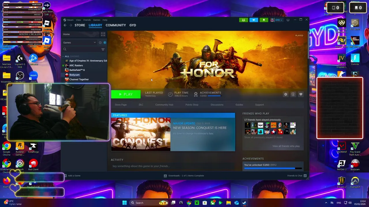This screenshot has width=369, height=207.
Task: Open Conquest featured update thumbnail
Action: click(141, 134)
